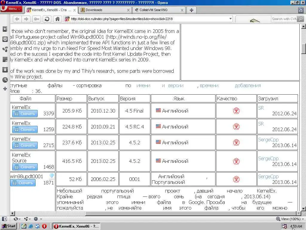This screenshot has width=306, height=230.
Task: Reload the current page
Action: pos(47,19)
